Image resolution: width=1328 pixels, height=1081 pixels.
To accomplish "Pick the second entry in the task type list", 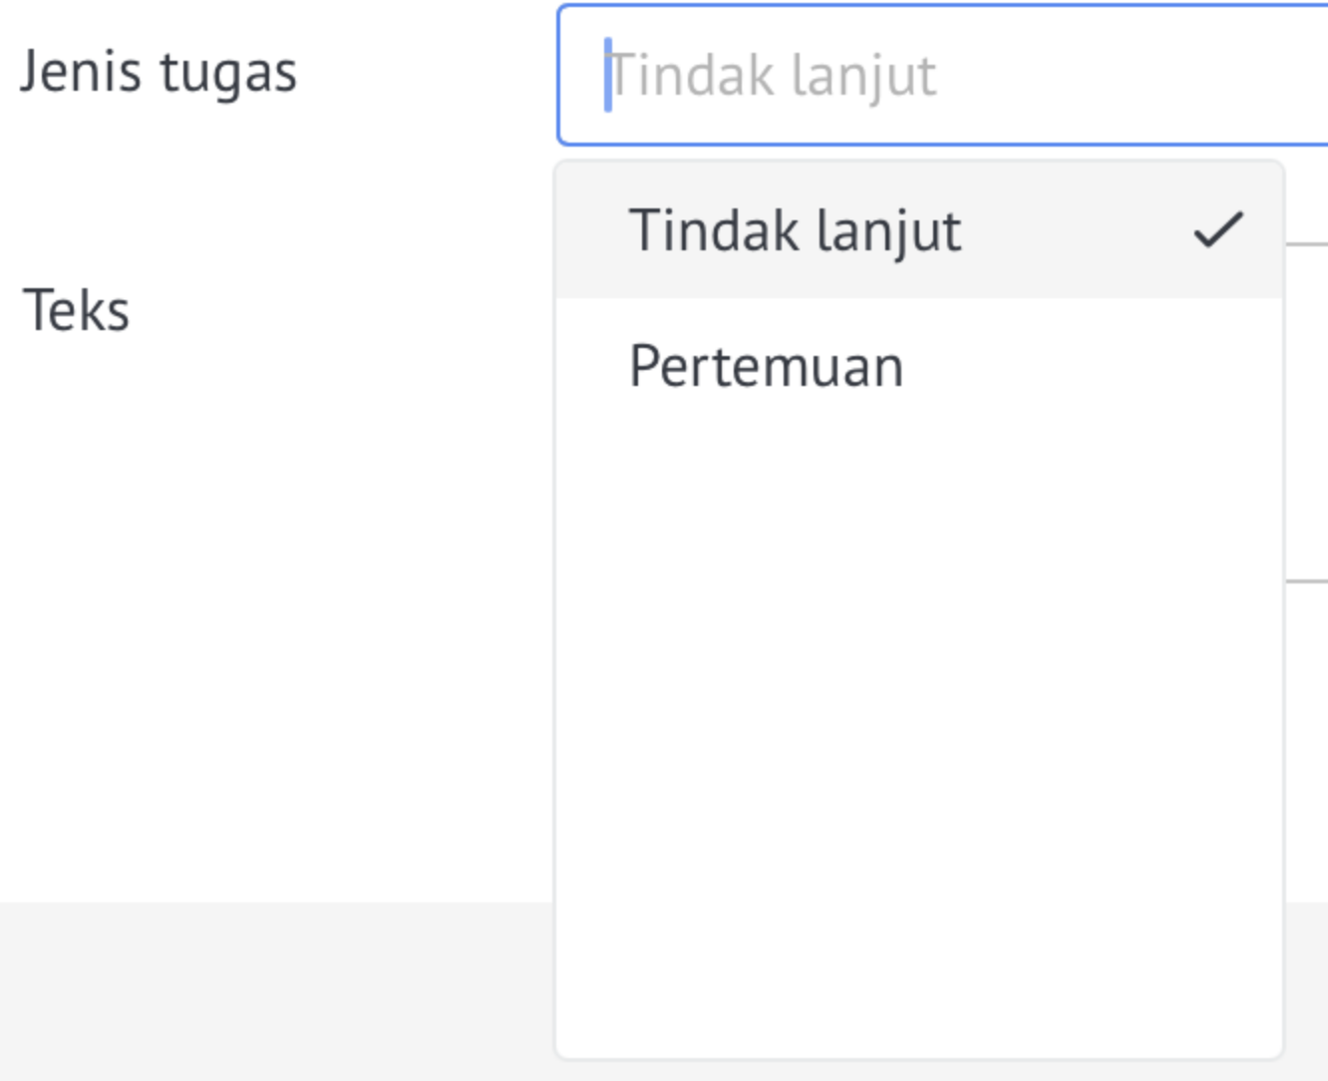I will (x=919, y=366).
